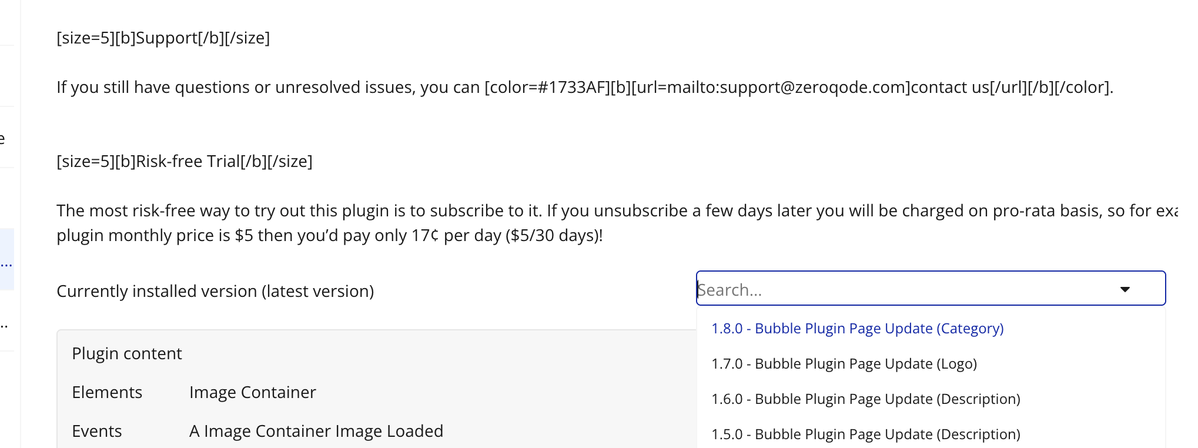Image resolution: width=1198 pixels, height=448 pixels.
Task: Choose version 1.7.0 Page Update (Logo)
Action: [x=844, y=364]
